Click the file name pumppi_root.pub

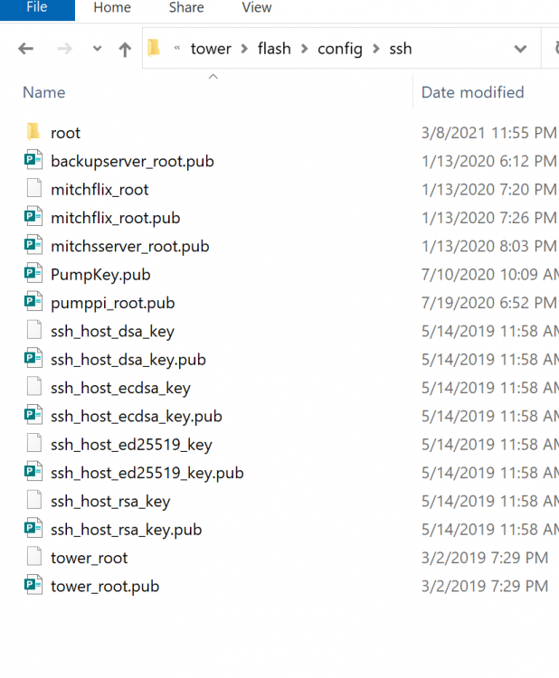coord(112,303)
